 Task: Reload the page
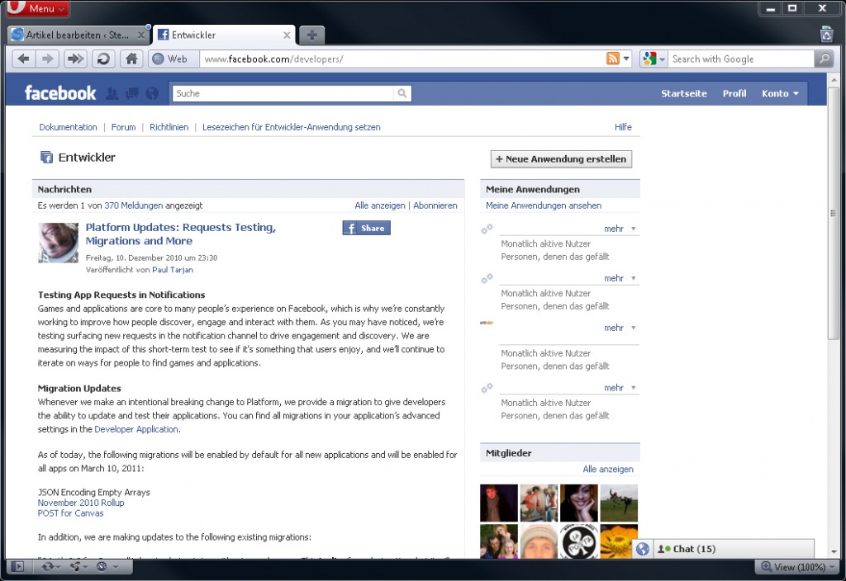point(103,59)
